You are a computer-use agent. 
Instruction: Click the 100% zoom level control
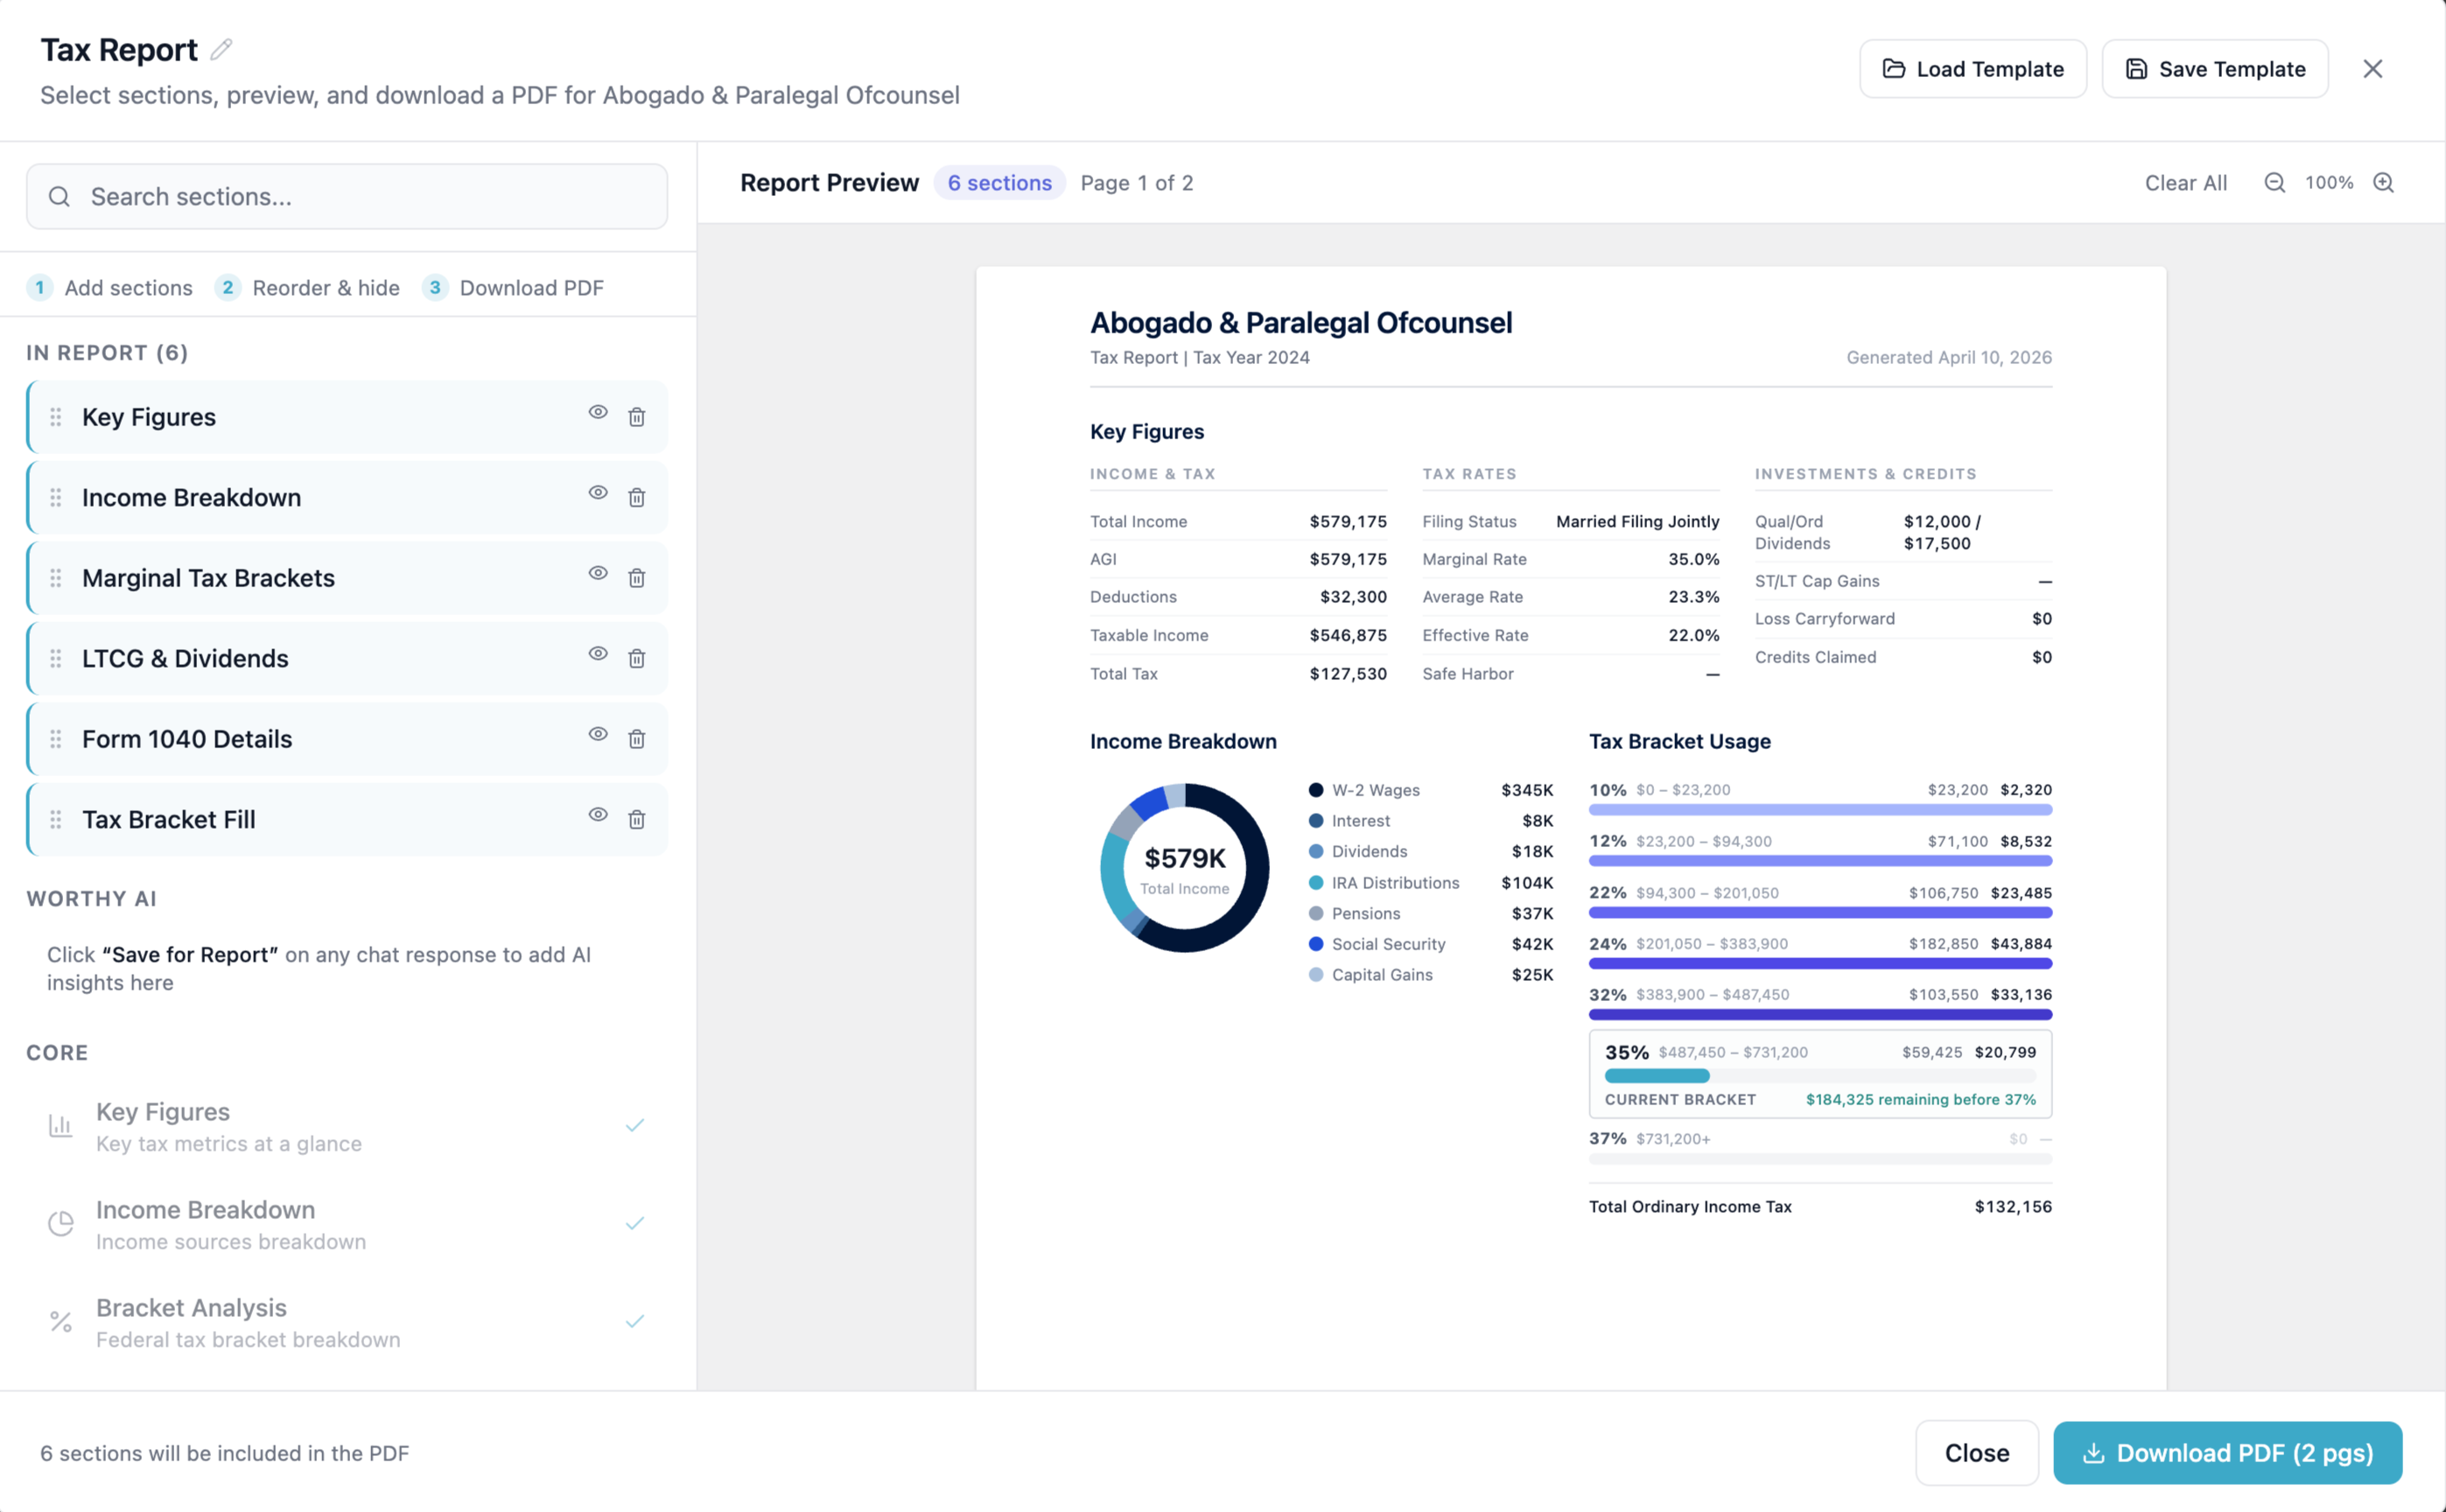(x=2329, y=182)
